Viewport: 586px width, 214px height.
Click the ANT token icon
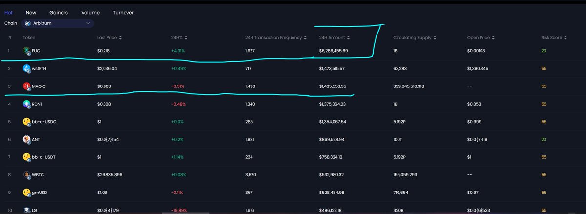[27, 139]
